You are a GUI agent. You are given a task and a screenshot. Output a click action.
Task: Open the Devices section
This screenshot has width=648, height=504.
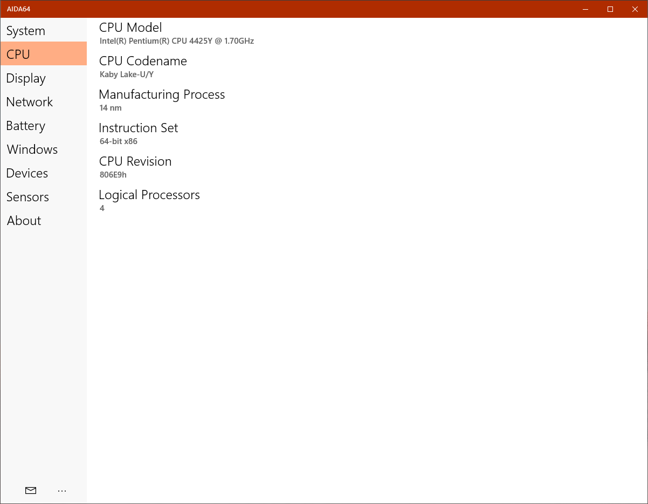pyautogui.click(x=44, y=173)
